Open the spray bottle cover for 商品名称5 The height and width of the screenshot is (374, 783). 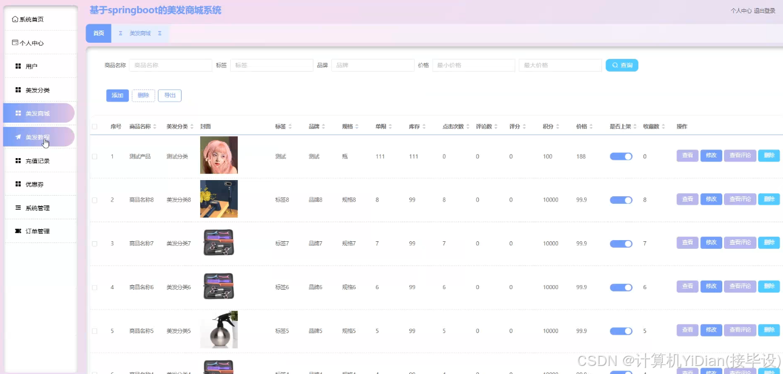tap(219, 330)
